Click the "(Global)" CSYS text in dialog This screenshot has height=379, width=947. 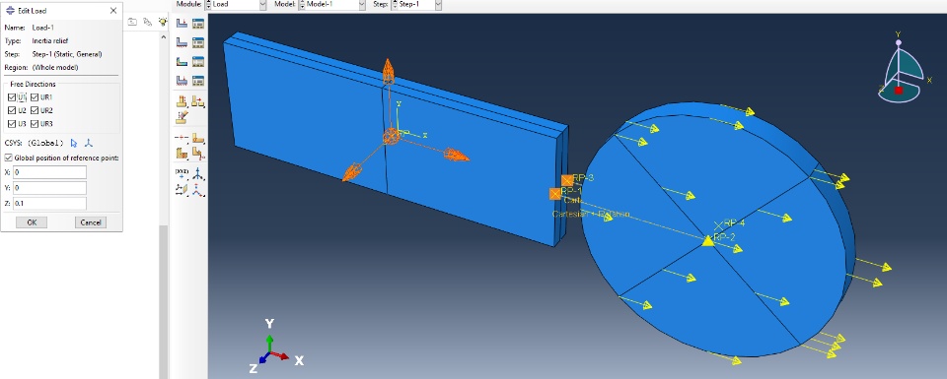pyautogui.click(x=46, y=143)
